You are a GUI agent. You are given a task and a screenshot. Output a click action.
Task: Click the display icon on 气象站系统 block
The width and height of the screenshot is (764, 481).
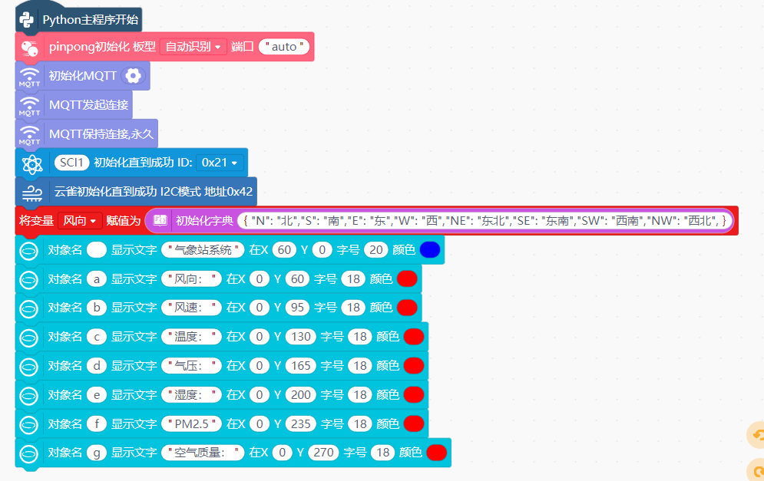point(29,250)
